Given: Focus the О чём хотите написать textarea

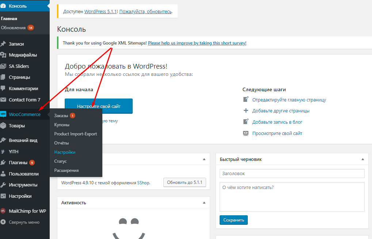Looking at the screenshot, I should (292, 197).
